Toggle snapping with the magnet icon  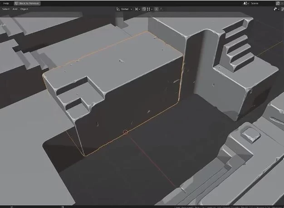tap(144, 9)
